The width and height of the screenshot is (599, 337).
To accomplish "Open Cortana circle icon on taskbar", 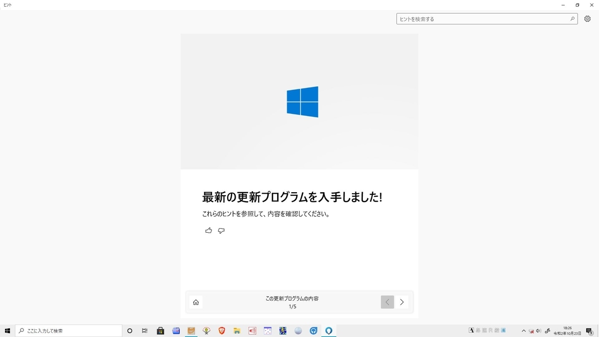I will [130, 331].
